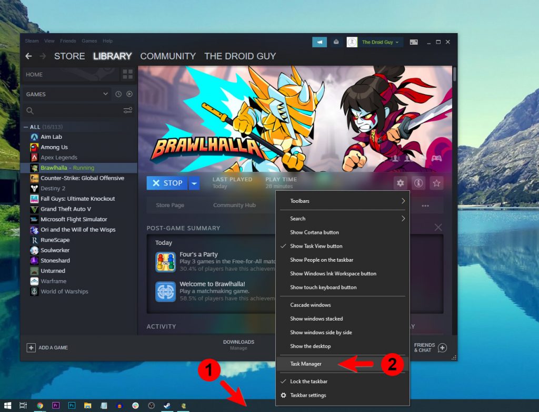Open the Steam menu
539x412 pixels.
(x=32, y=41)
